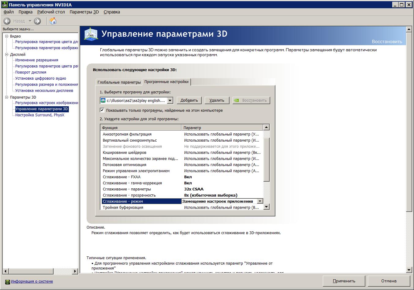Click the Удалить button
Viewport: 414px width, 290px height.
point(217,100)
